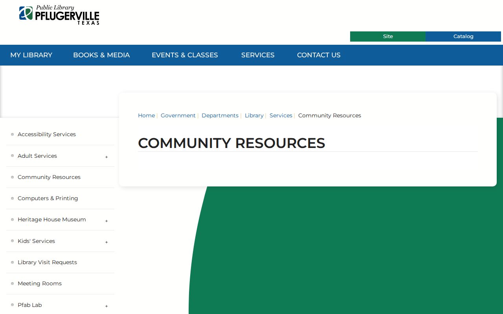Viewport: 503px width, 314px height.
Task: Click the Community Resources page heading
Action: [x=231, y=143]
